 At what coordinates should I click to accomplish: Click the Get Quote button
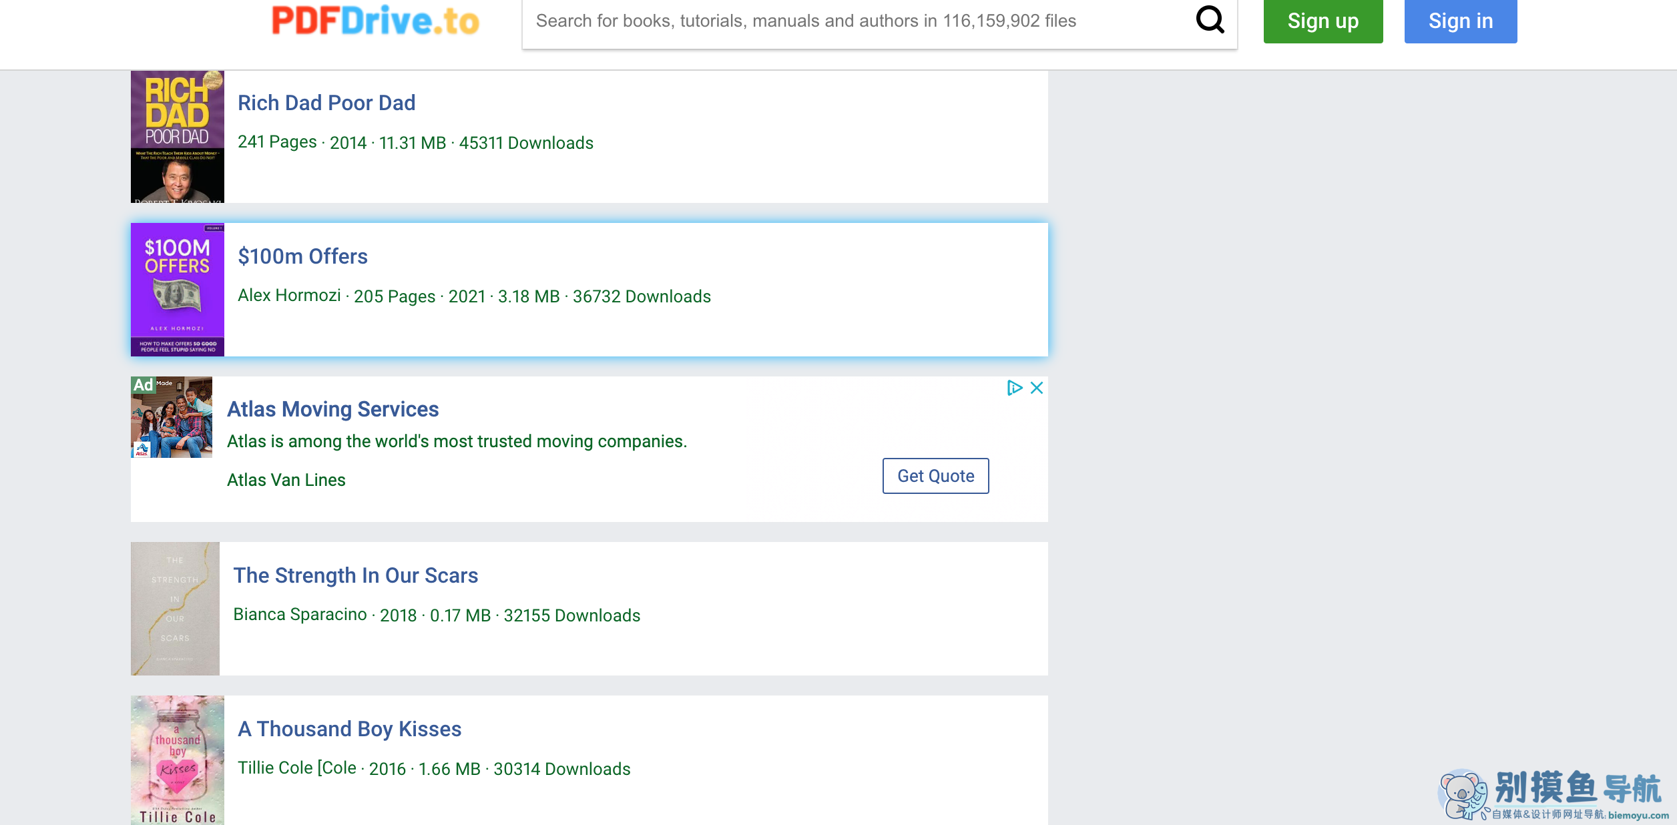935,476
